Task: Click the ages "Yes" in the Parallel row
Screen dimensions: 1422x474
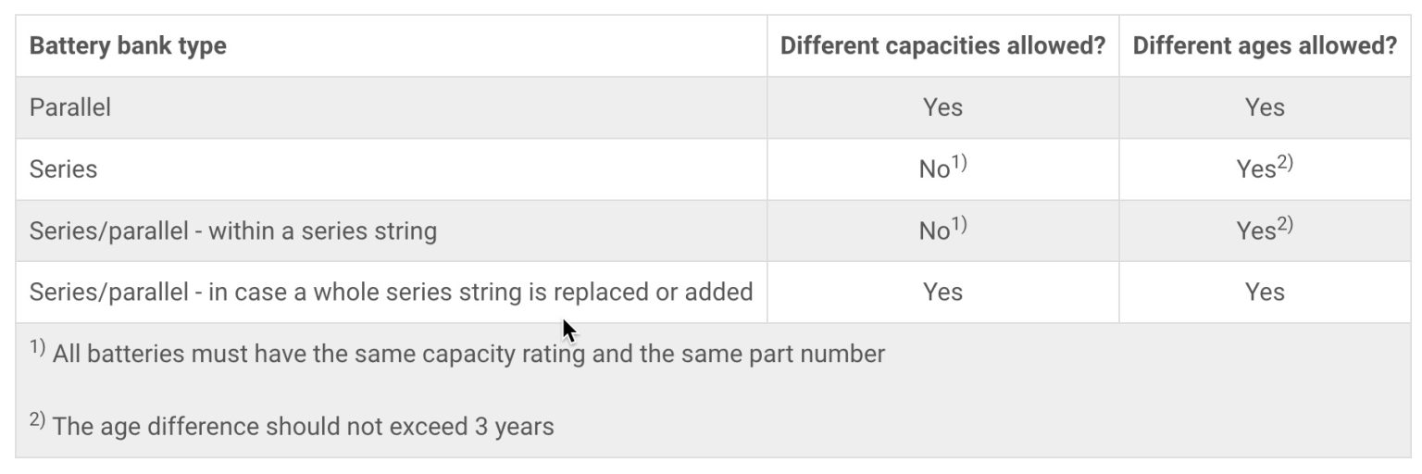Action: point(1265,107)
